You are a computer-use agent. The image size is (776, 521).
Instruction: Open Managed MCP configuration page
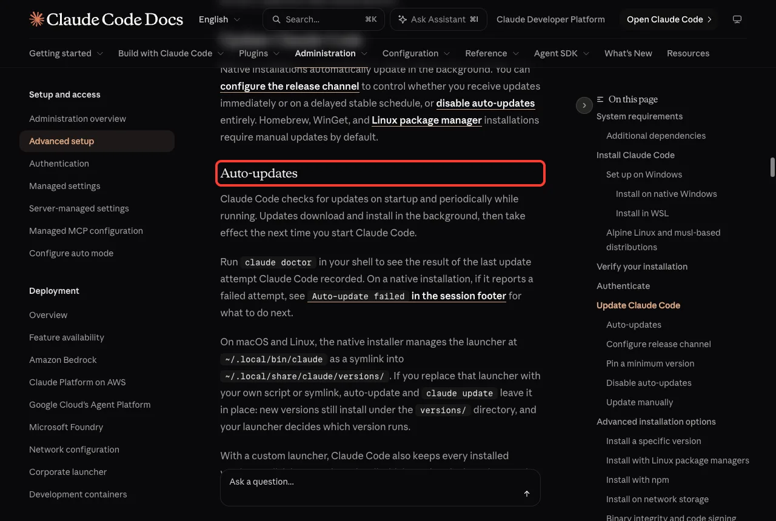tap(86, 231)
